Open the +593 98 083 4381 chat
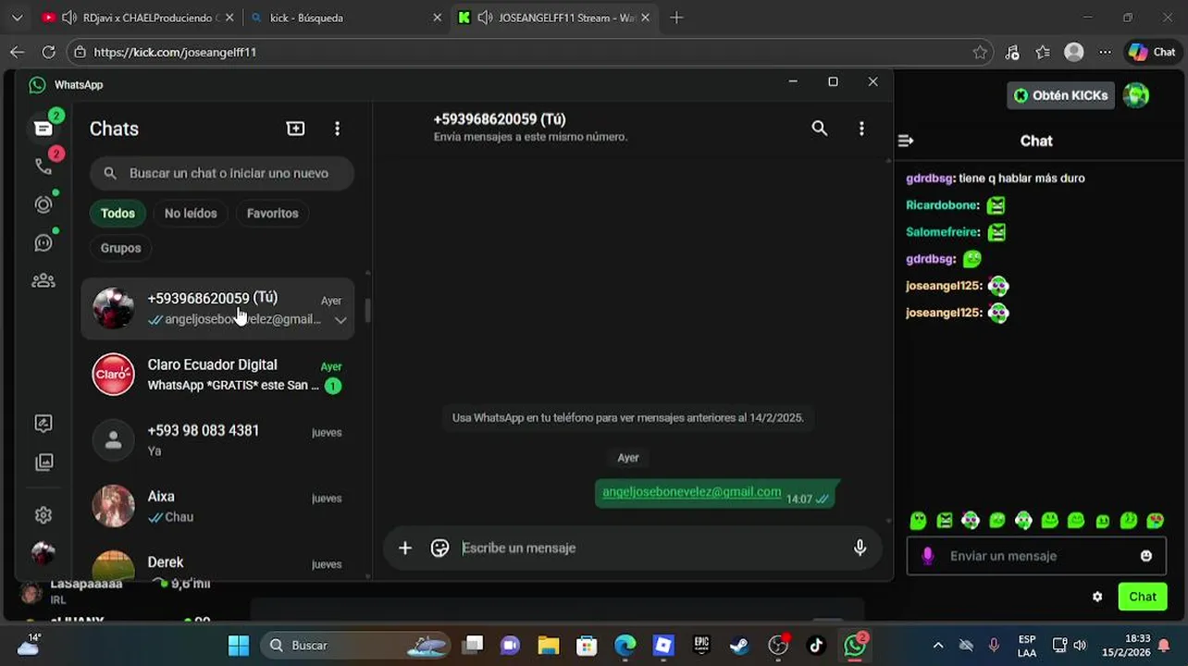This screenshot has width=1188, height=666. coord(218,440)
